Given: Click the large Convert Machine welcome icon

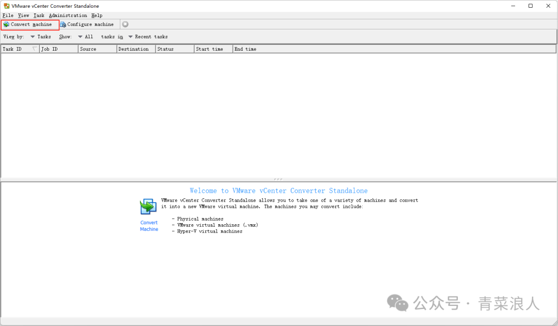Looking at the screenshot, I should (x=148, y=207).
